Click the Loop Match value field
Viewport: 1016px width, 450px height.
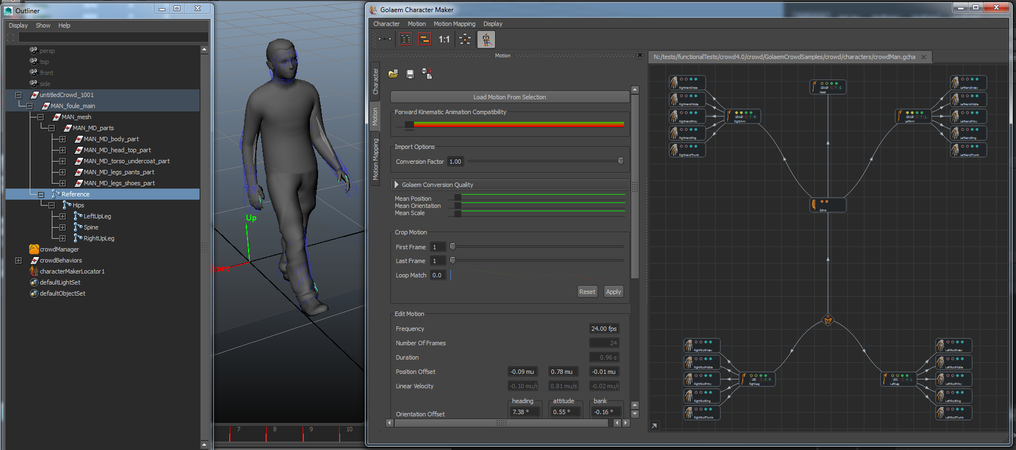click(438, 275)
